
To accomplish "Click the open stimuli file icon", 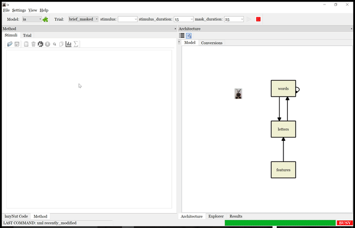I will tap(10, 44).
